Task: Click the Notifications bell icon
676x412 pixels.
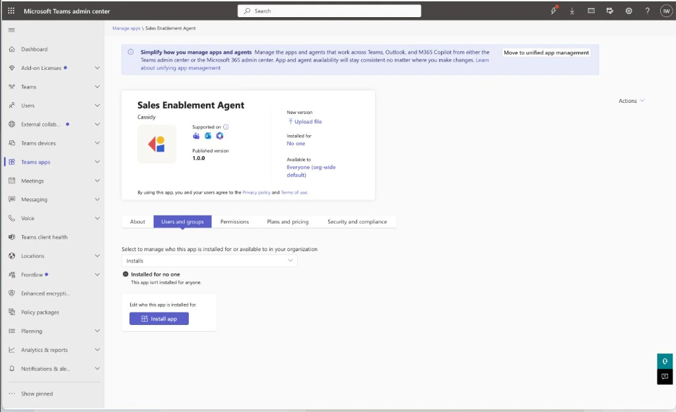Action: click(x=12, y=368)
